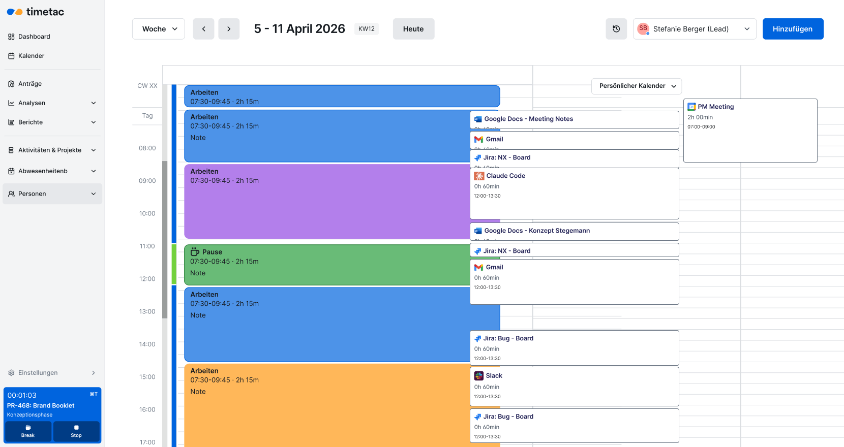Click the Jira icon below the Slack entry
This screenshot has width=844, height=447.
[478, 417]
